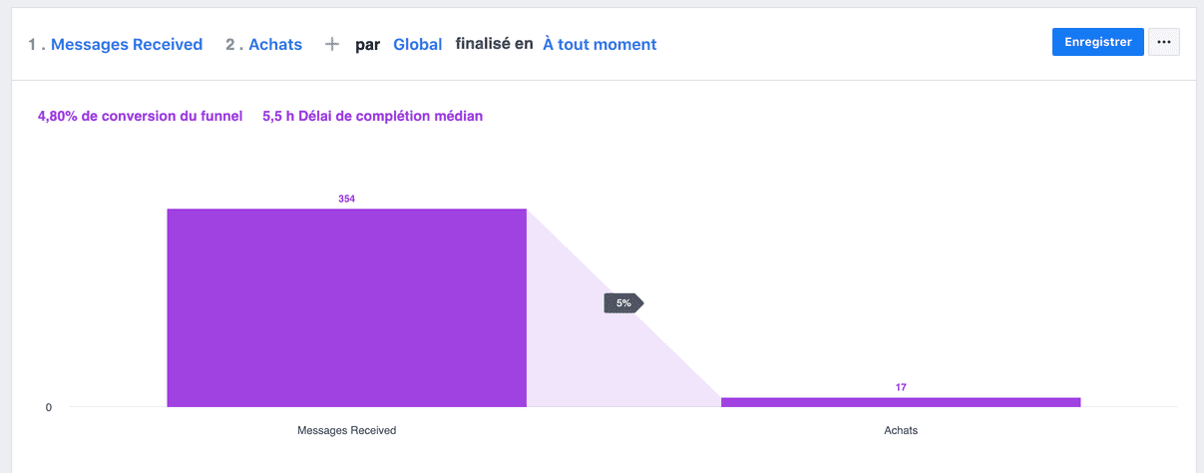Screen dimensions: 1204x473
Task: Click the 354 value label above bar
Action: tap(346, 199)
